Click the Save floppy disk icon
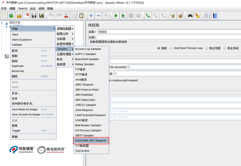The height and width of the screenshot is (166, 241). [x=34, y=16]
